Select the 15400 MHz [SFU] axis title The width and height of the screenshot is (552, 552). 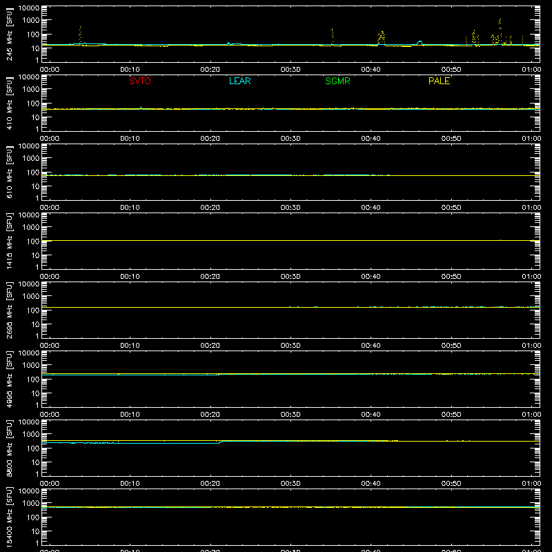[x=10, y=517]
